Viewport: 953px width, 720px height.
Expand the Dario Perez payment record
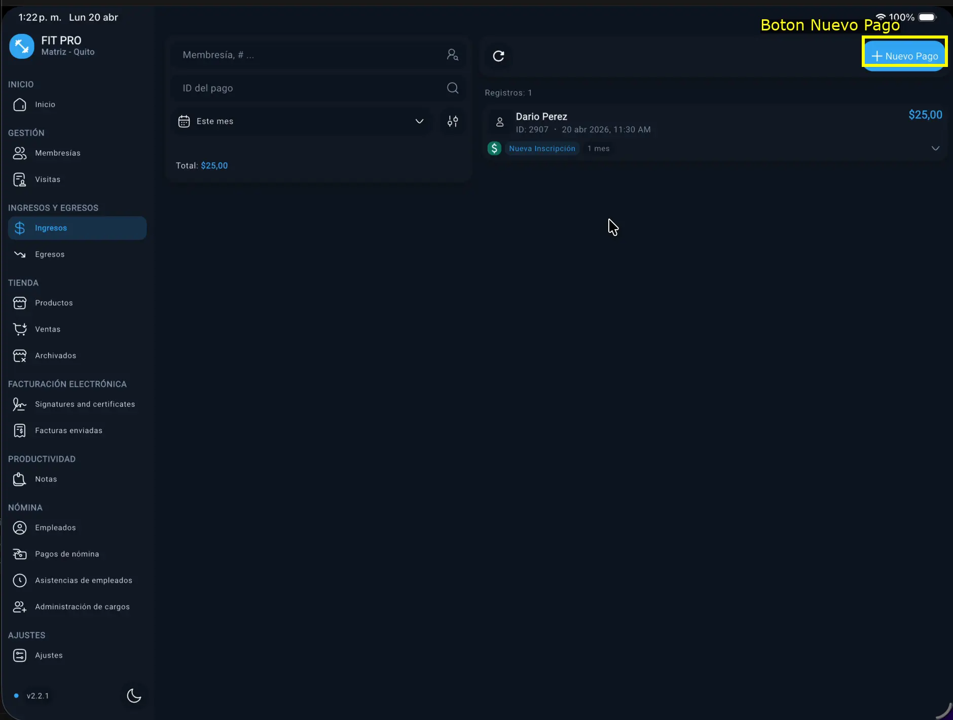pyautogui.click(x=935, y=148)
